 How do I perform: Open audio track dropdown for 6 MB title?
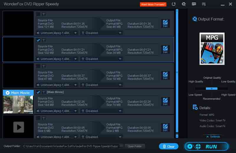(57, 137)
